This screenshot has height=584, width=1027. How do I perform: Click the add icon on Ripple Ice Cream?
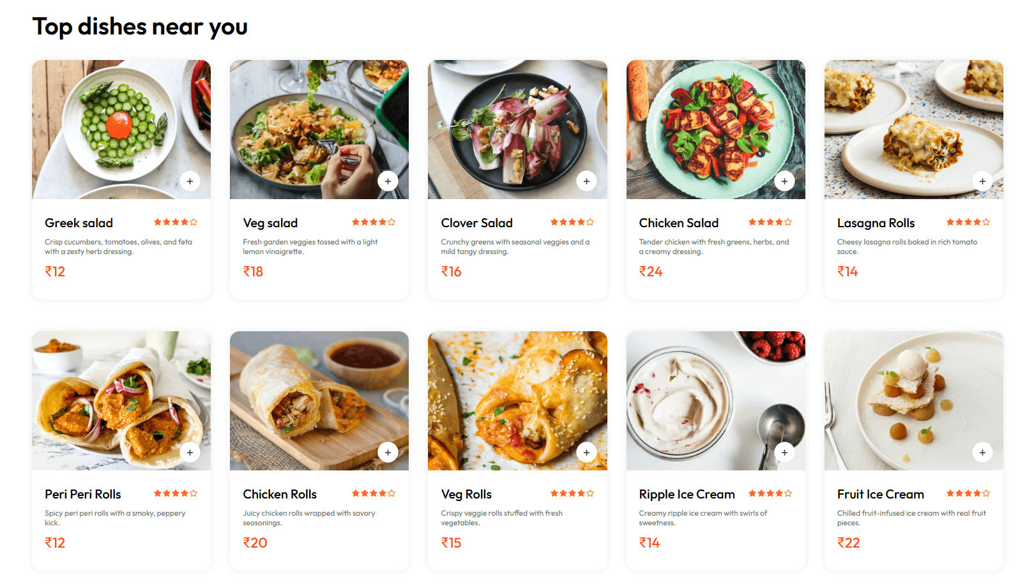pos(784,452)
